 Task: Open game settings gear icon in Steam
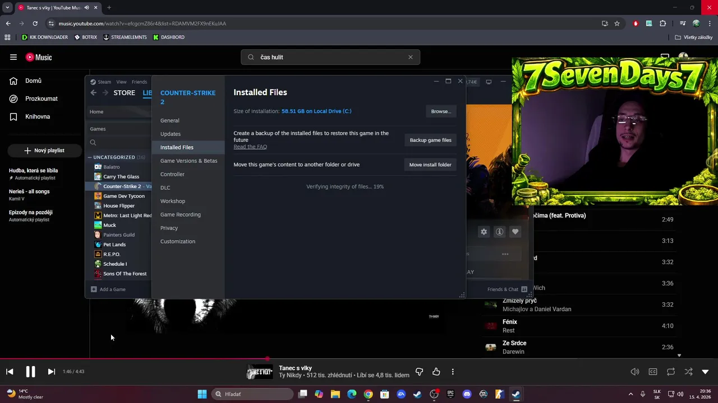click(x=484, y=232)
